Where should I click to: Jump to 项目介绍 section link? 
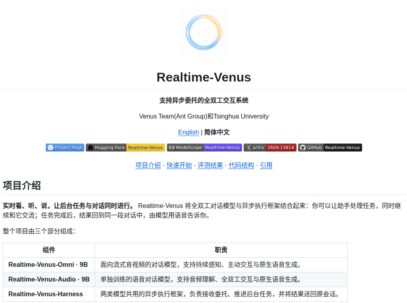click(148, 165)
